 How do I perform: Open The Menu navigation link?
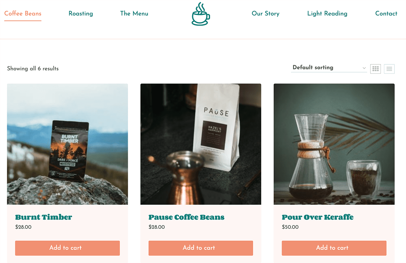(134, 14)
